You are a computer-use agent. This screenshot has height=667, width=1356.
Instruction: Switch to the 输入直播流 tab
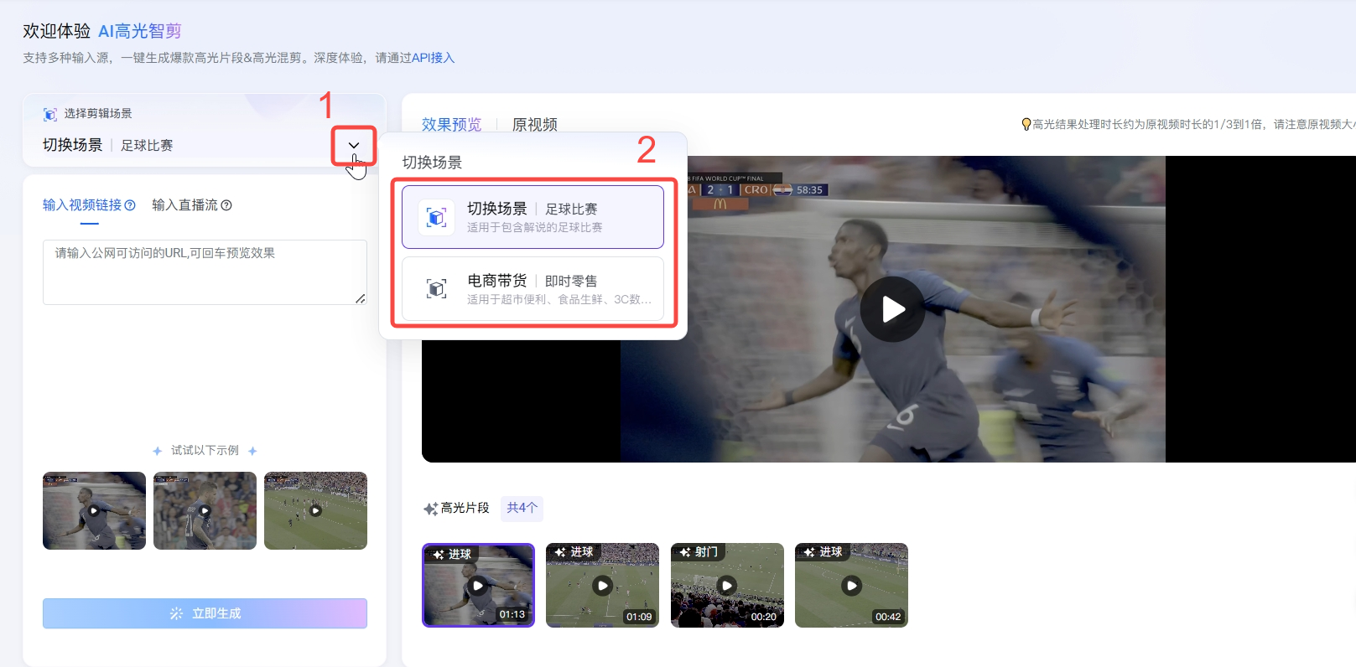click(184, 205)
